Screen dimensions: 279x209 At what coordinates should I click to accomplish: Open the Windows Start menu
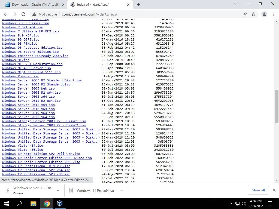point(7,204)
